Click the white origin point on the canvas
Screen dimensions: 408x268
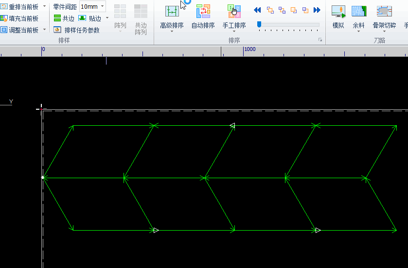(x=43, y=178)
